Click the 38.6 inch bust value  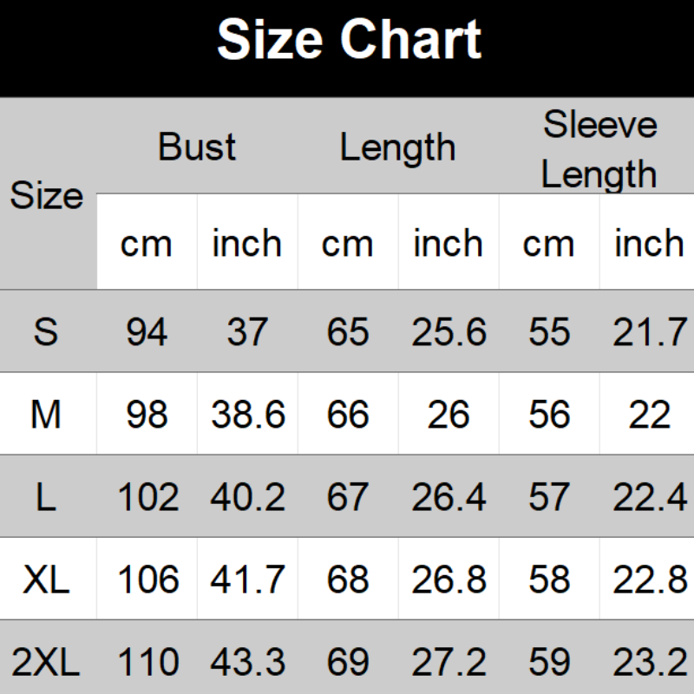pos(247,415)
